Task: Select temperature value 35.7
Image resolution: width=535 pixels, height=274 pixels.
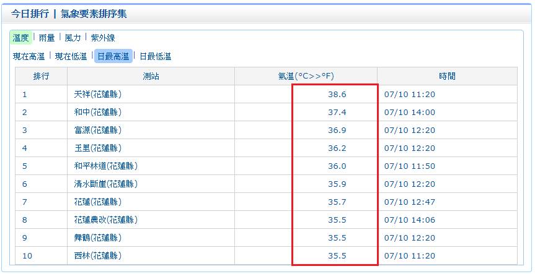Action: coord(337,202)
